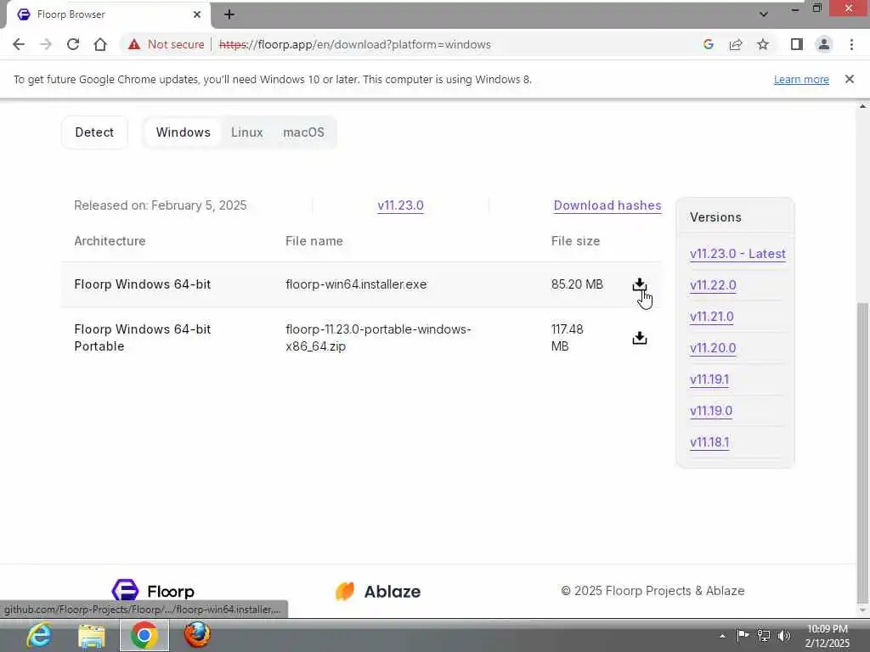Go back to the previous page

(19, 44)
